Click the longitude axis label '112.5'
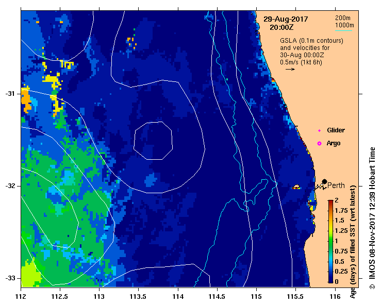This screenshot has width=381, height=305. (60, 296)
